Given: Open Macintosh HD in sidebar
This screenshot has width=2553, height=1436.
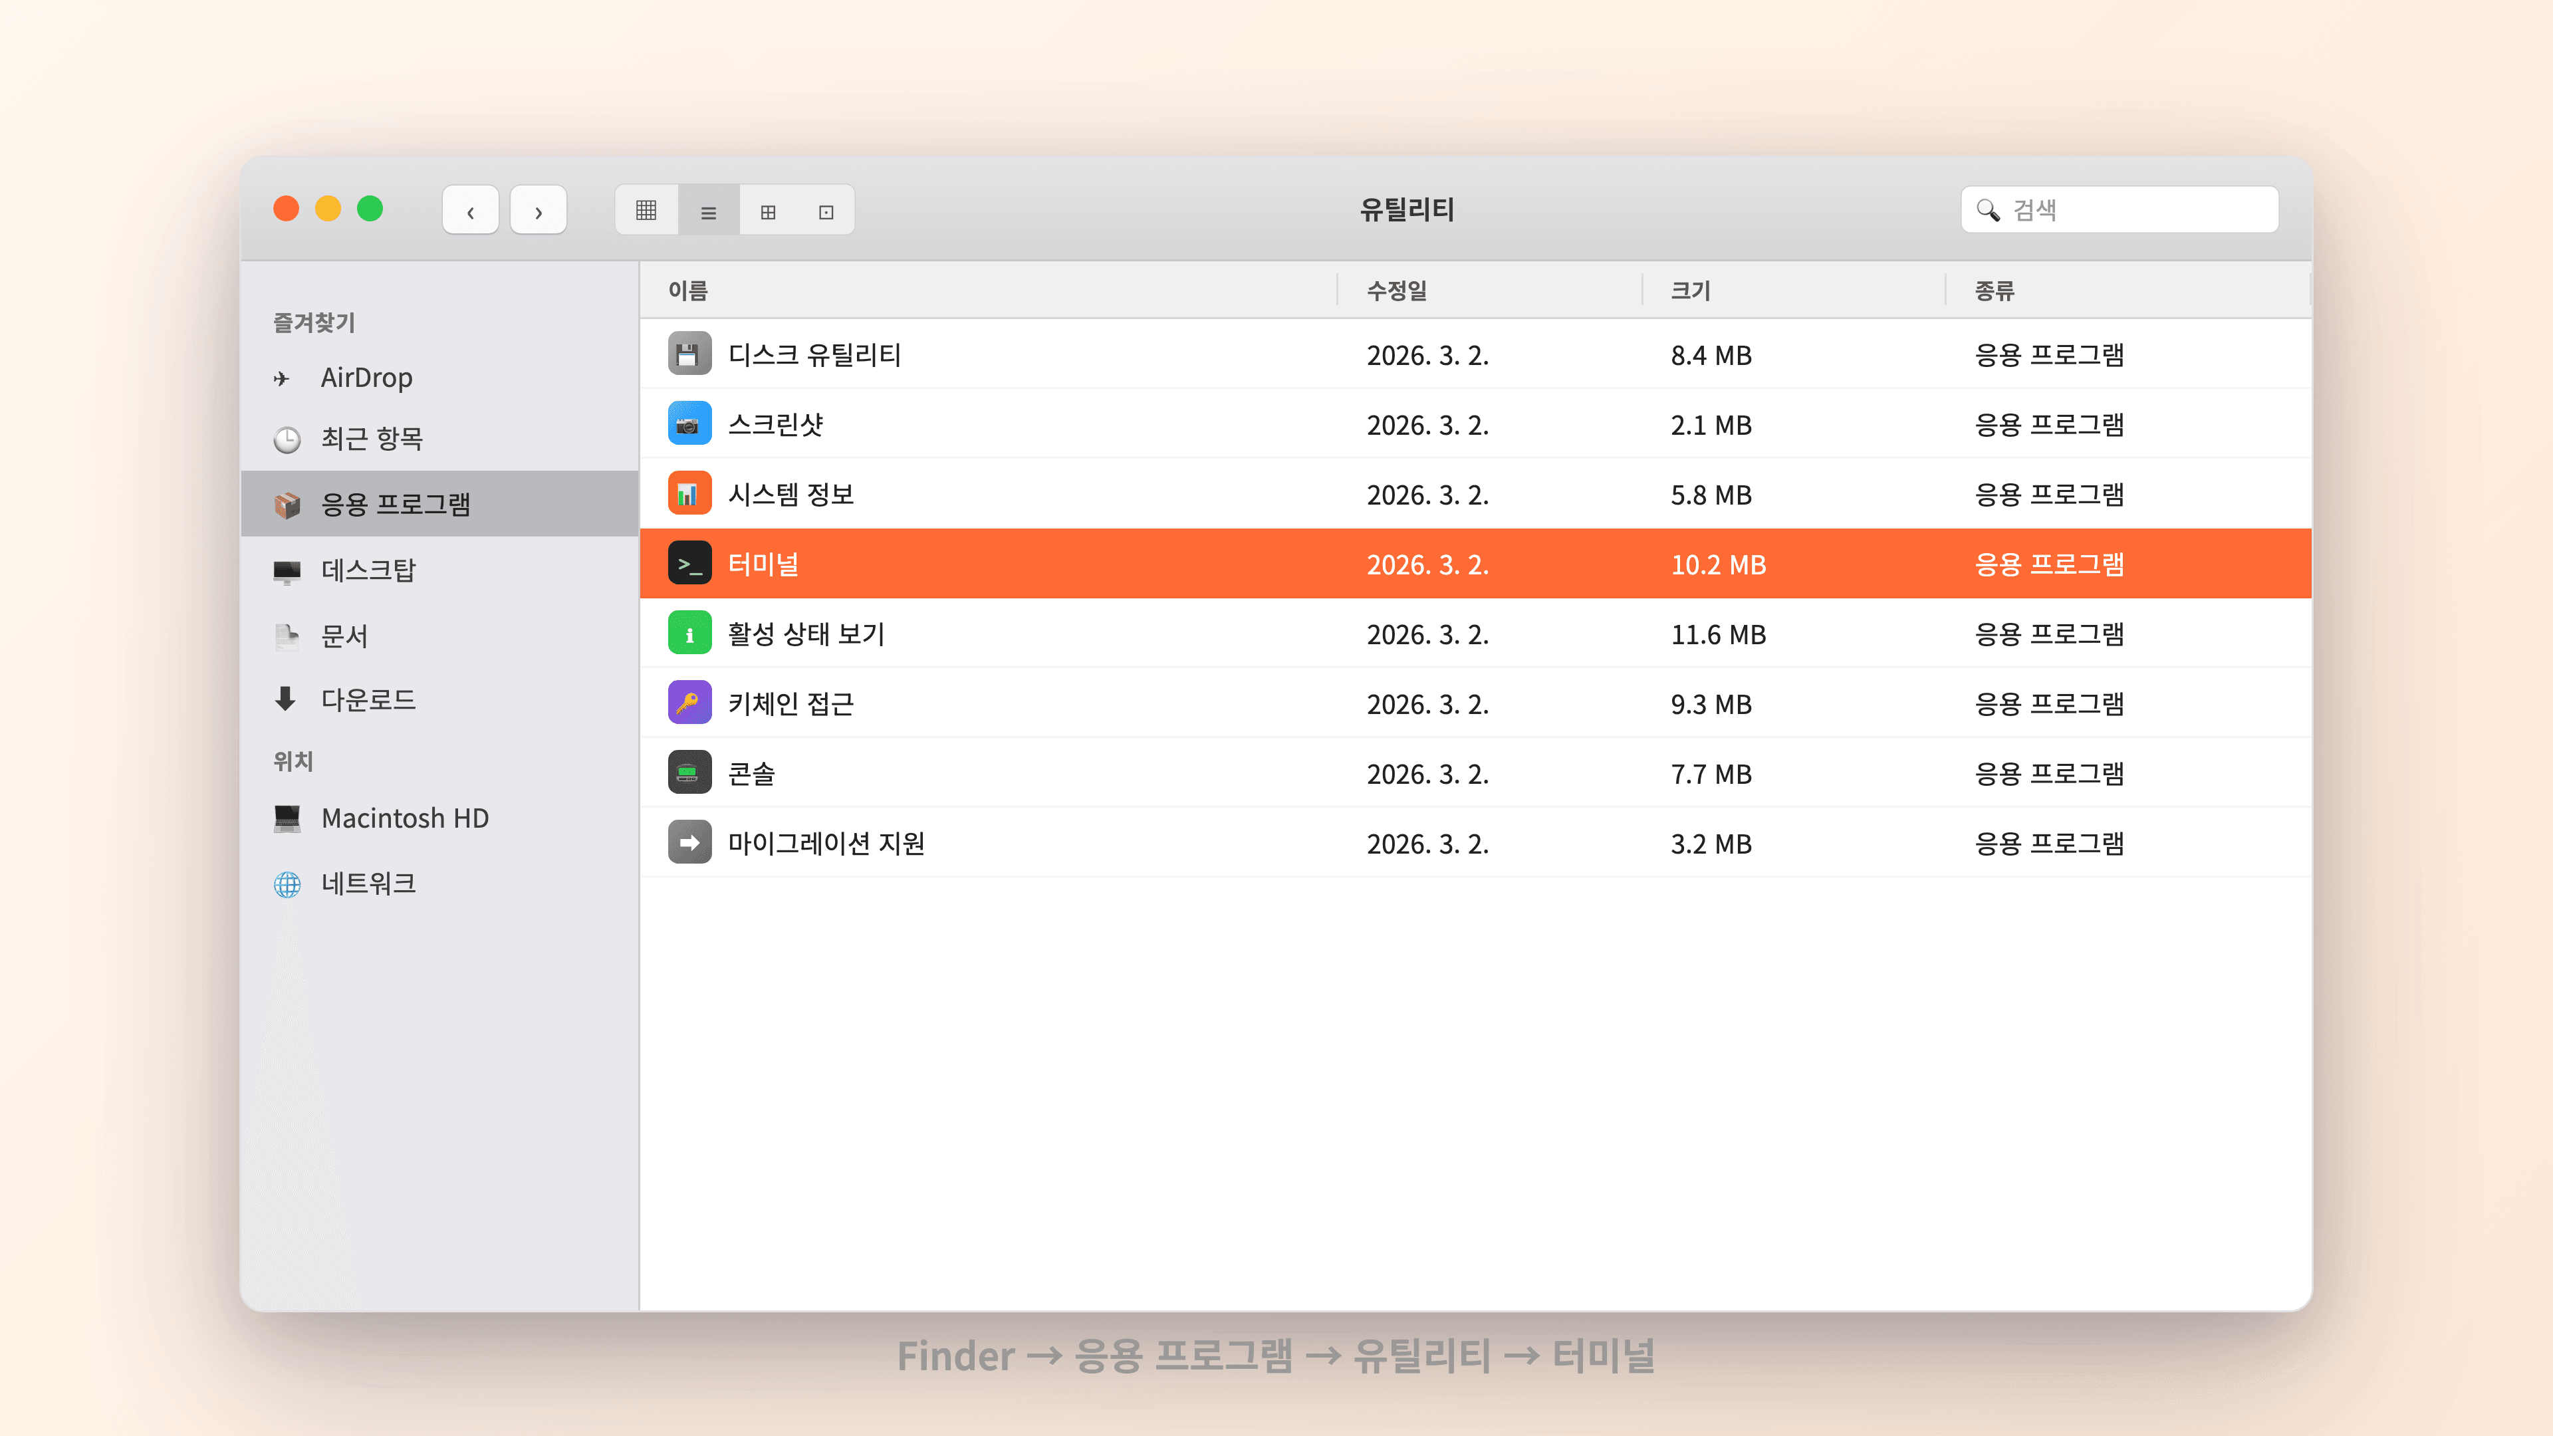Looking at the screenshot, I should 440,818.
